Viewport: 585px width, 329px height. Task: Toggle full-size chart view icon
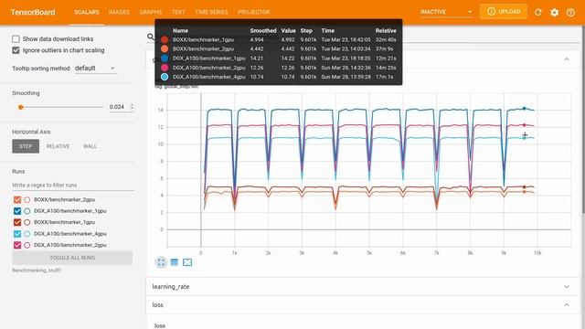[x=161, y=262]
